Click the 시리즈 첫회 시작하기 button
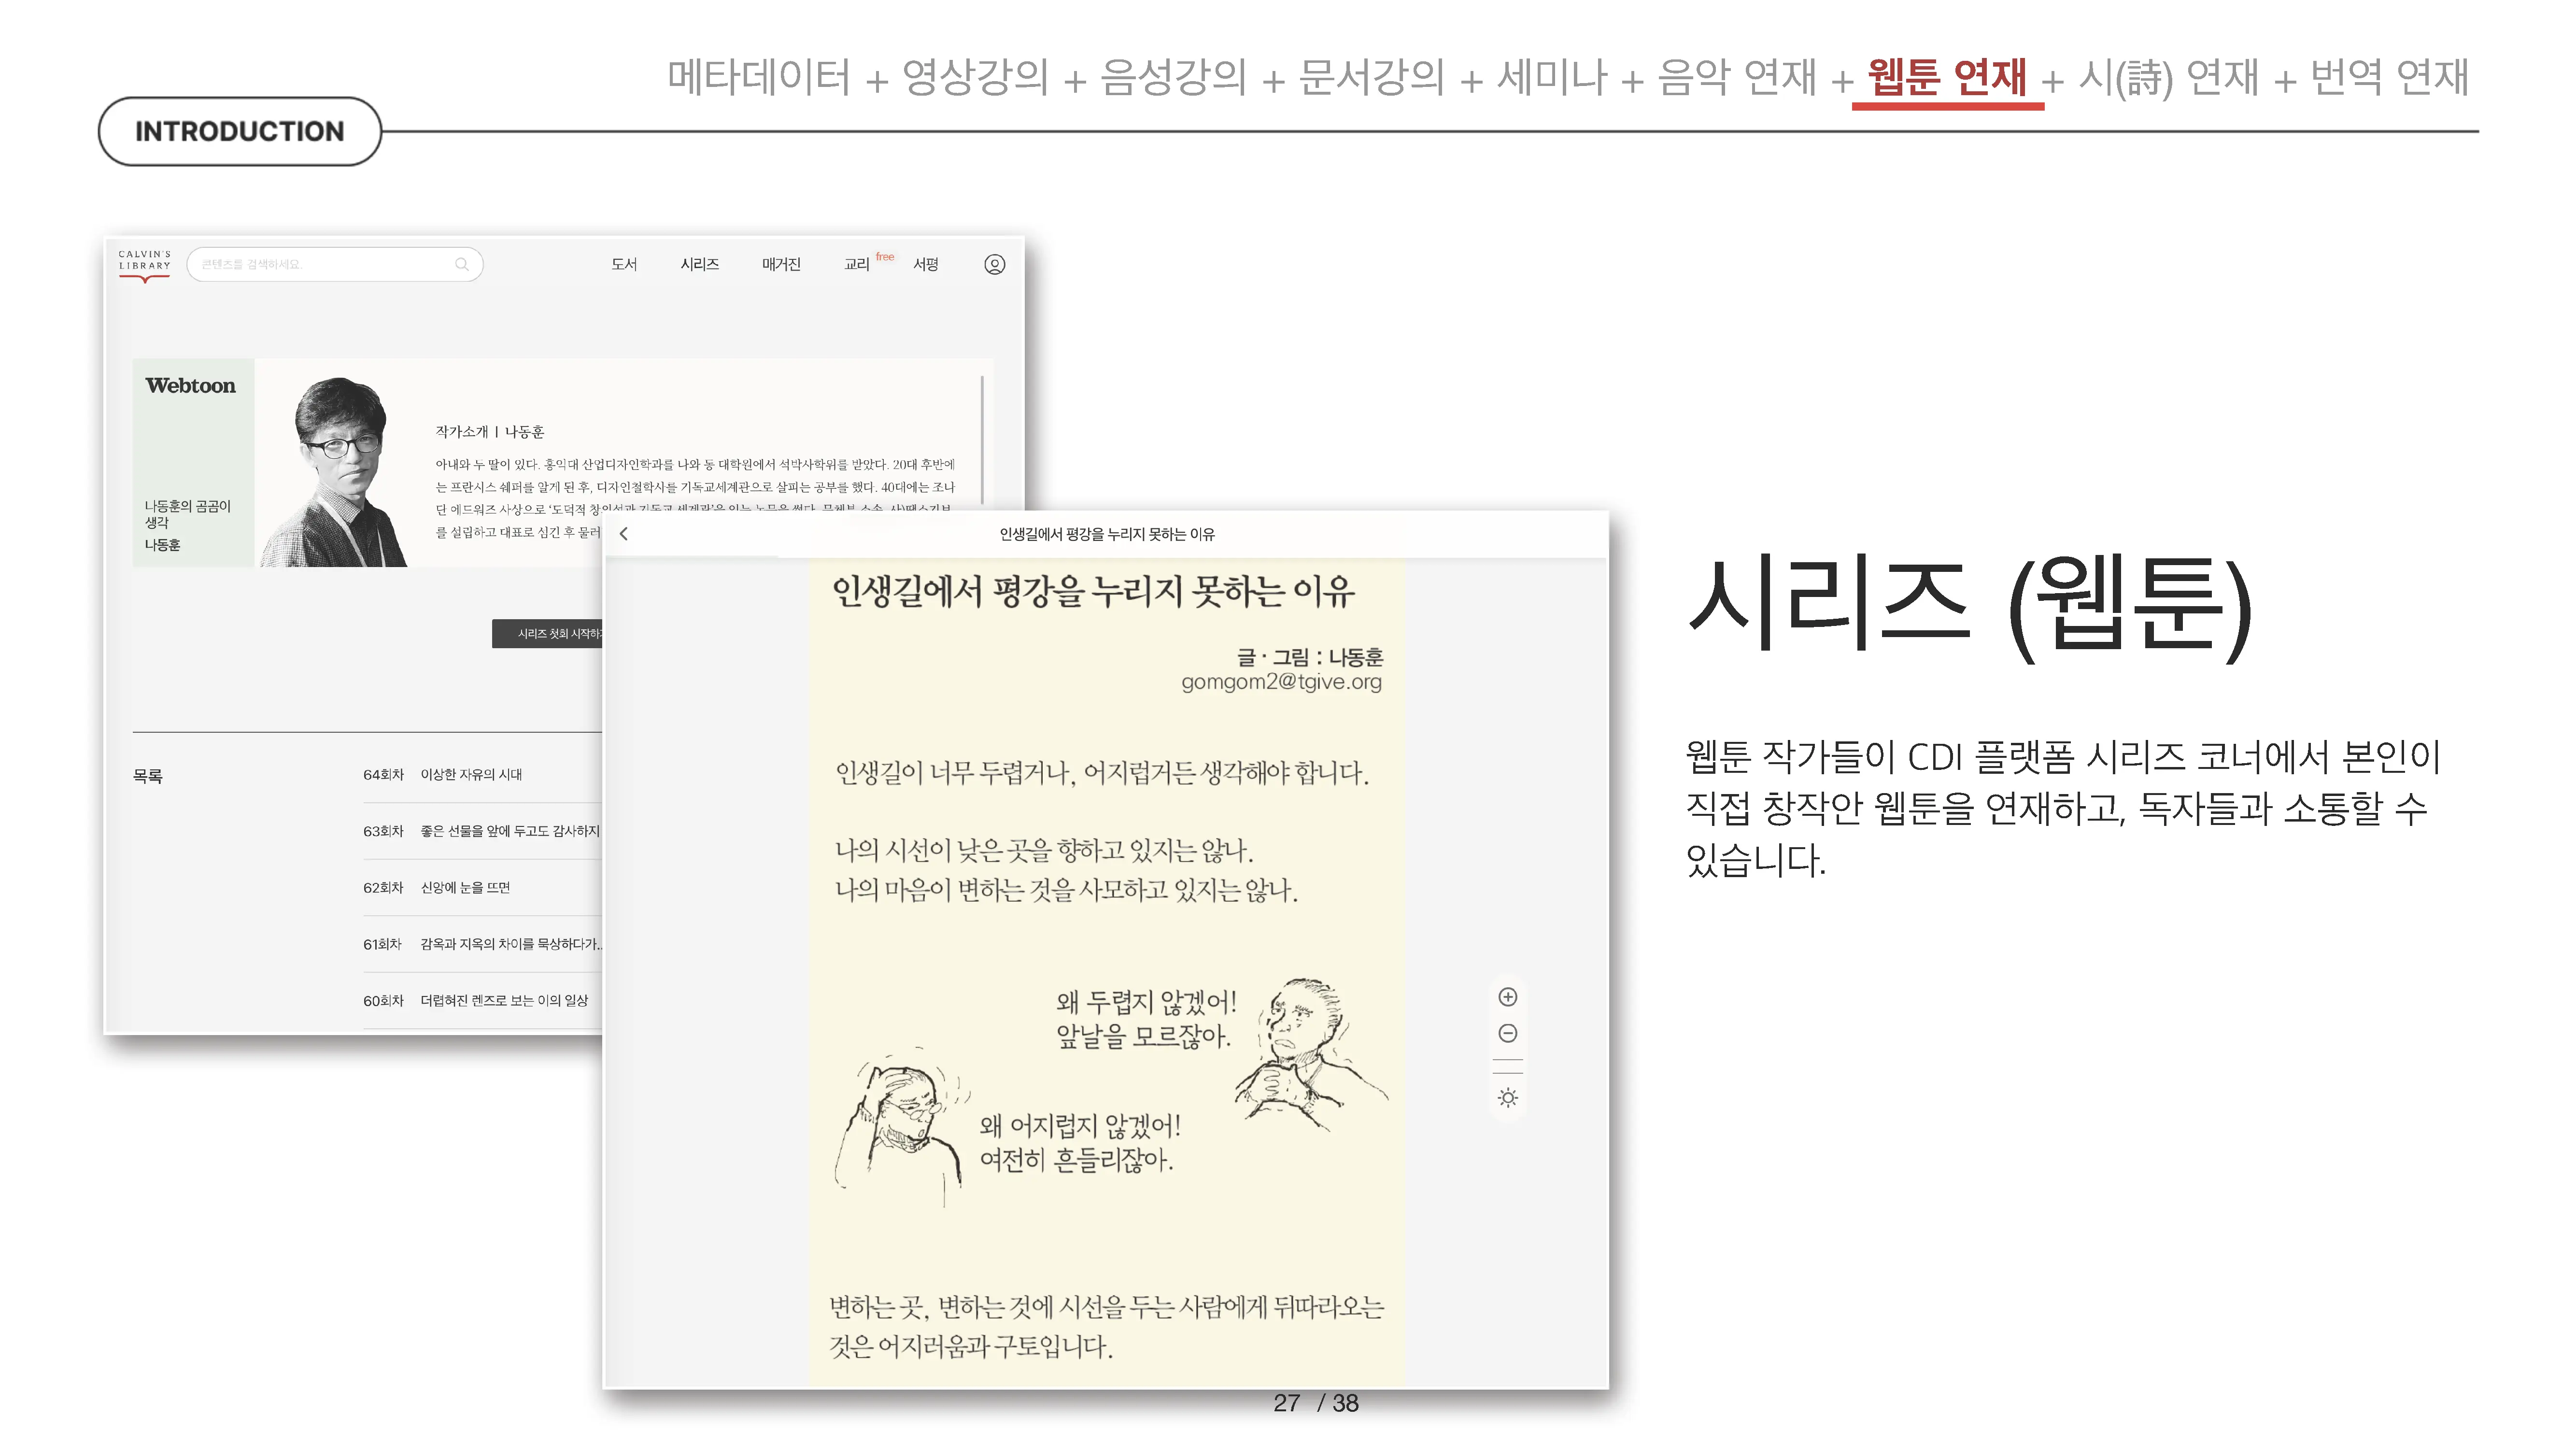The width and height of the screenshot is (2576, 1449). coord(548,634)
